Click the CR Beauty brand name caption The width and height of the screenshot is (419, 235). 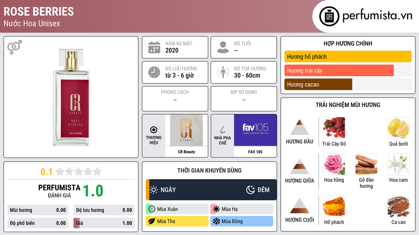coord(187,152)
